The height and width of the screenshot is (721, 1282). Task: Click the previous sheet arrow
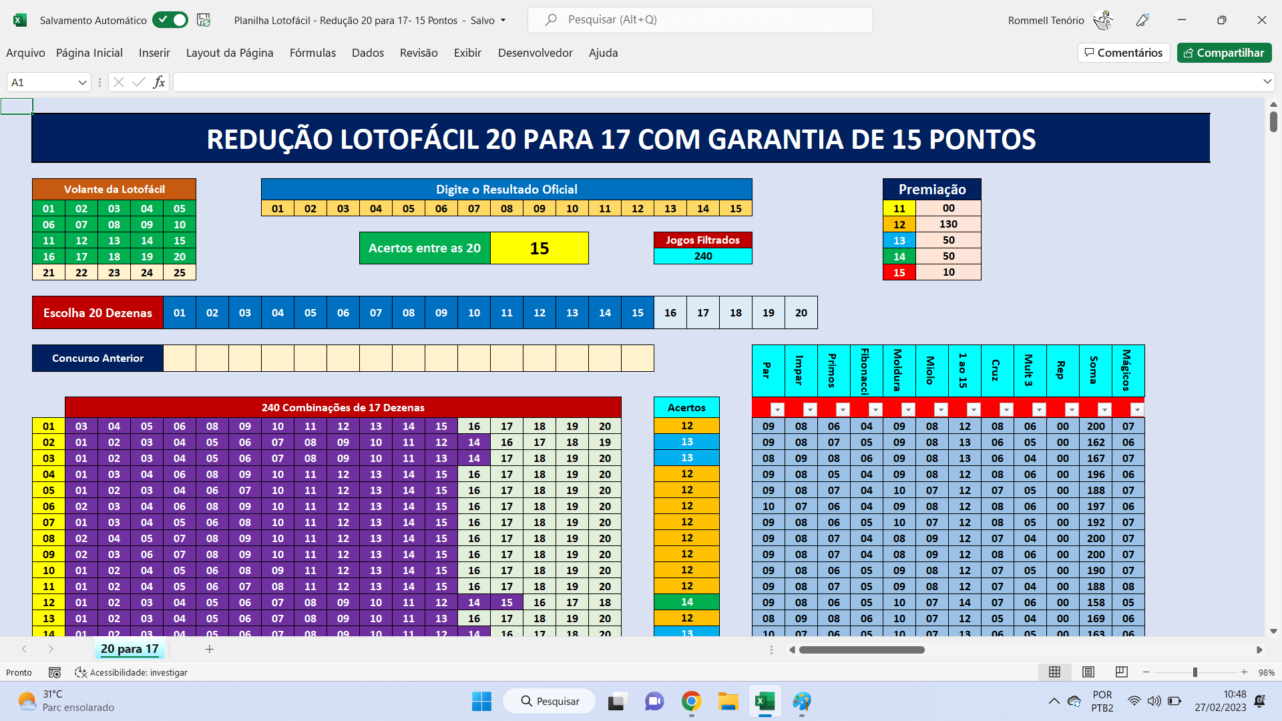tap(24, 649)
